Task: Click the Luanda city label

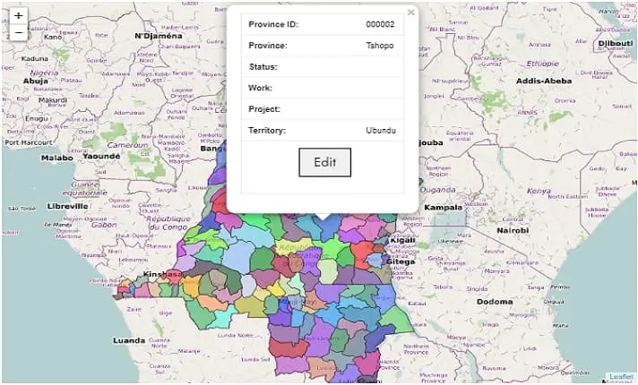Action: click(x=129, y=340)
